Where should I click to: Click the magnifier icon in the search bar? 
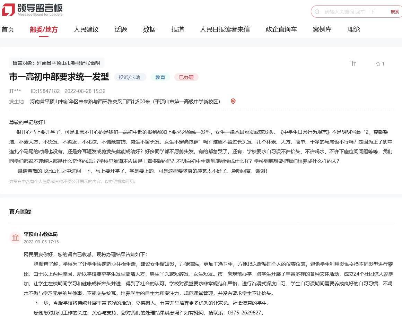pos(317,11)
